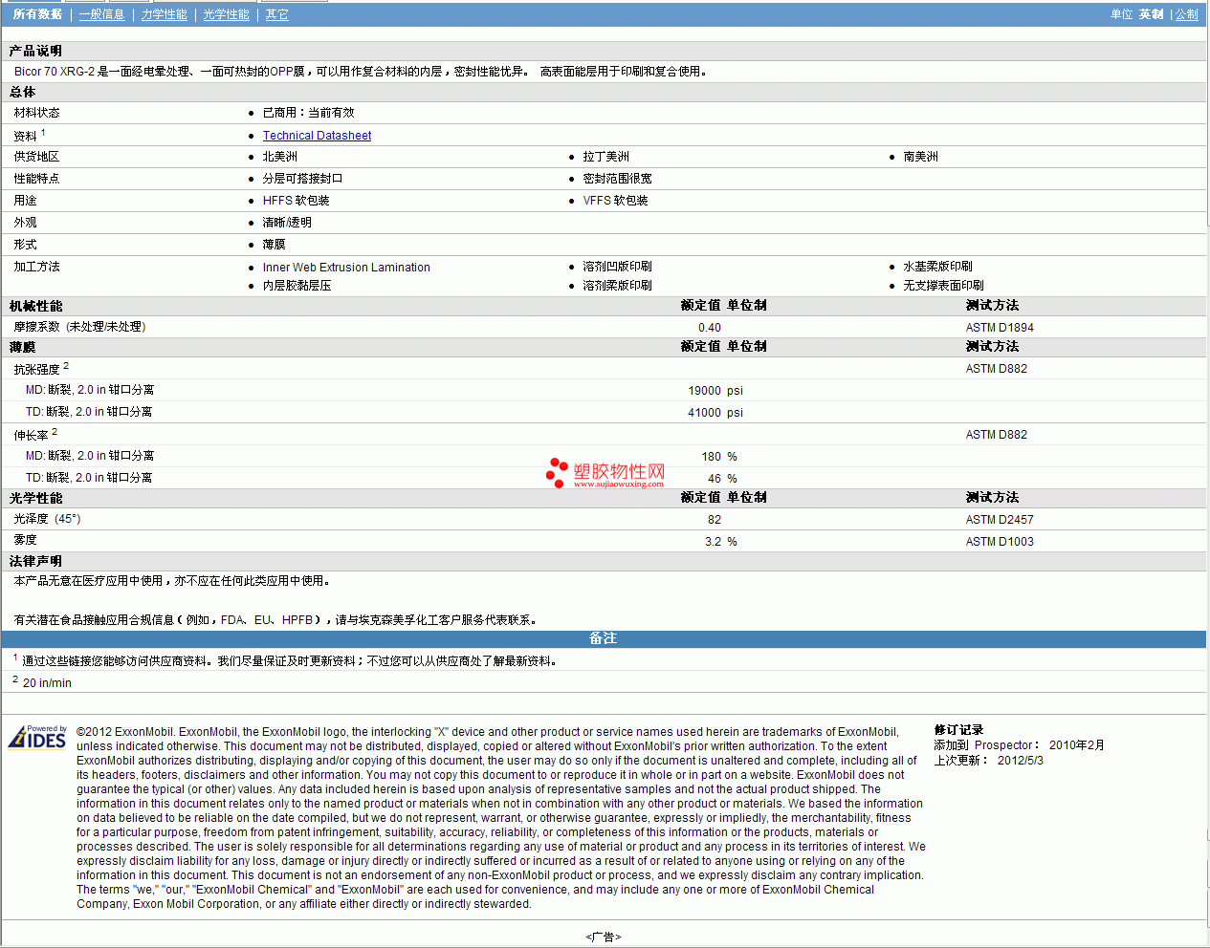The width and height of the screenshot is (1210, 948).
Task: Click the HFFS 软包装 use entry
Action: 297,201
